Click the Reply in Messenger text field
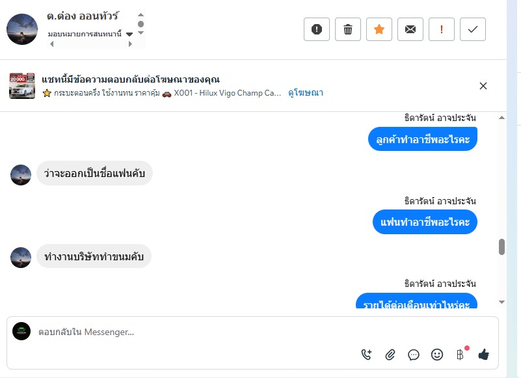521x378 pixels. point(195,332)
